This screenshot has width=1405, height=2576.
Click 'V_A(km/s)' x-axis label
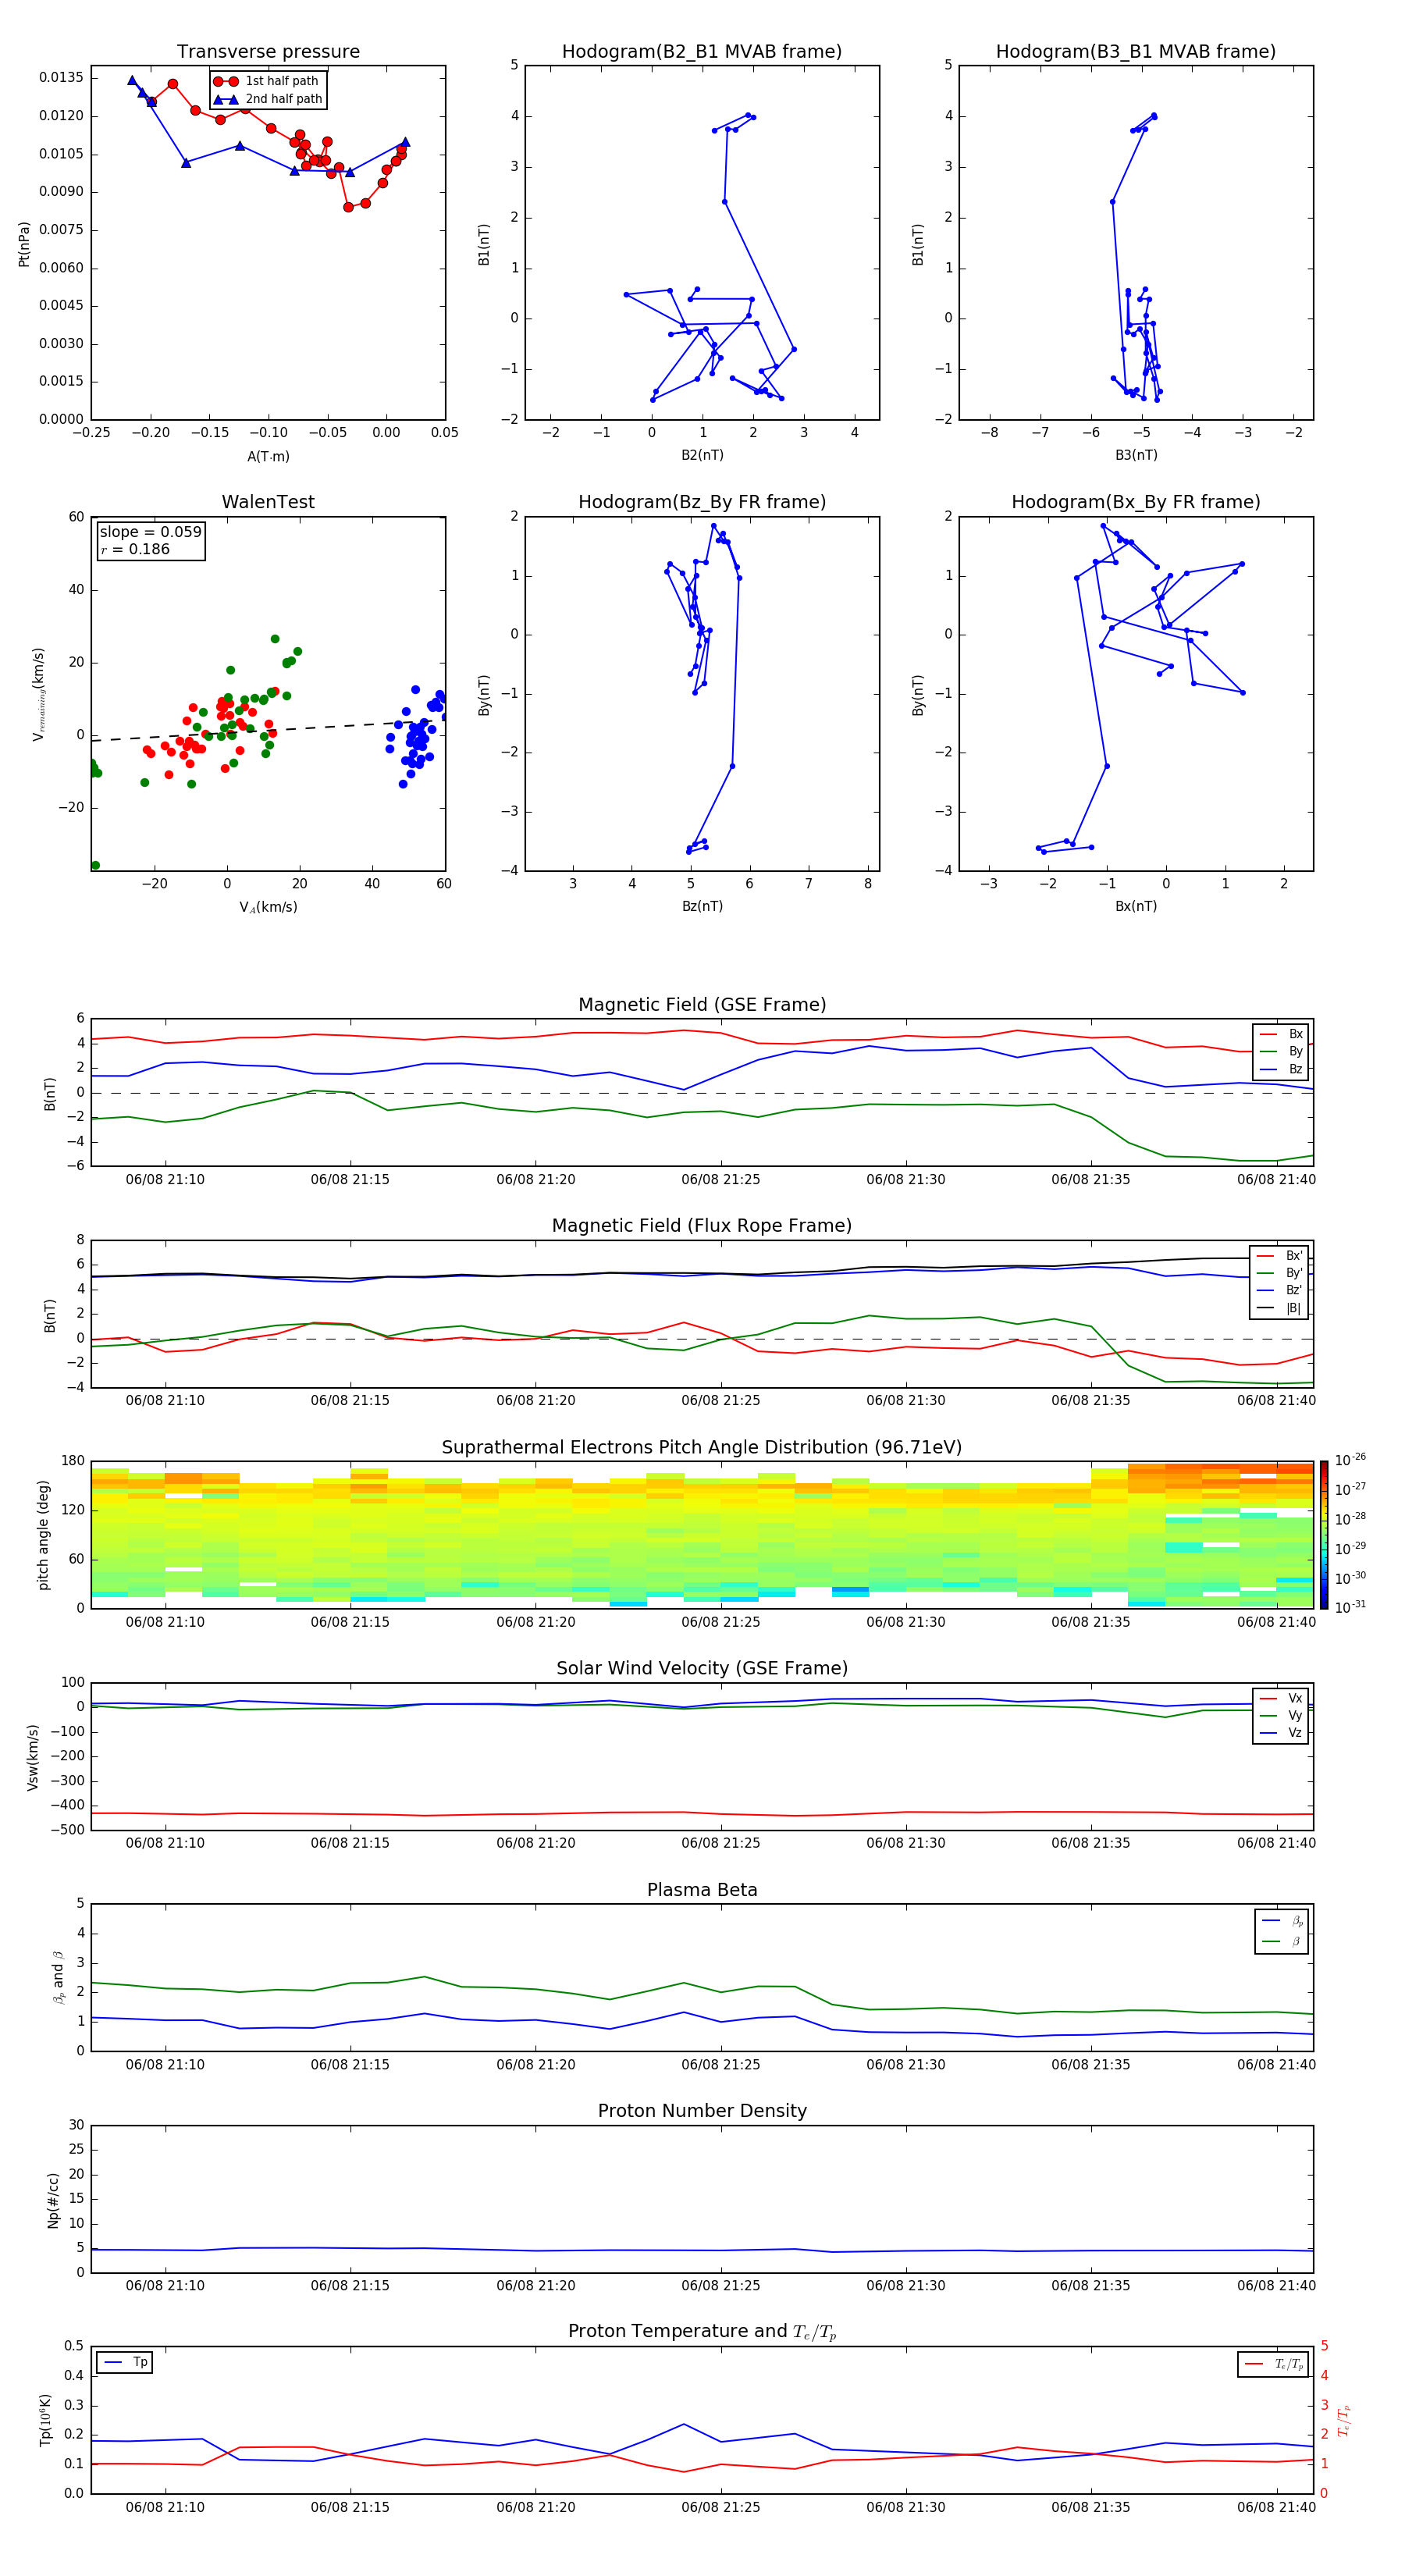pos(268,908)
